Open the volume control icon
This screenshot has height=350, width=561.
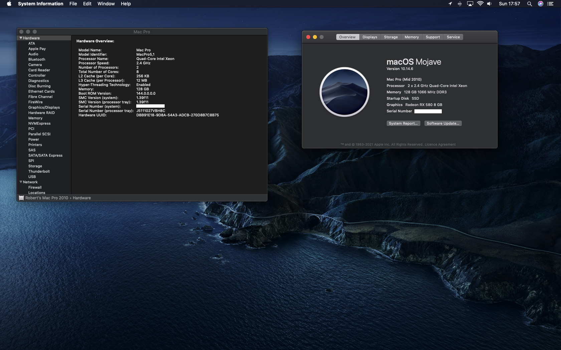tap(490, 4)
